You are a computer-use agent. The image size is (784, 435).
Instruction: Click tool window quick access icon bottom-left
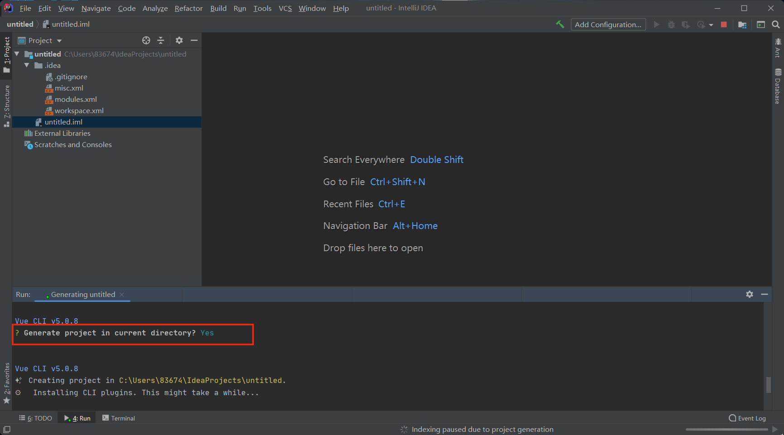click(x=7, y=430)
